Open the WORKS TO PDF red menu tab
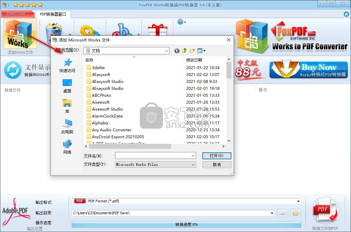Viewport: 351px width, 232px height. click(17, 14)
